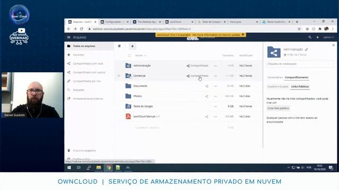This screenshot has height=190, width=339.
Task: Share the Photos folder via share icon
Action: [x=207, y=96]
